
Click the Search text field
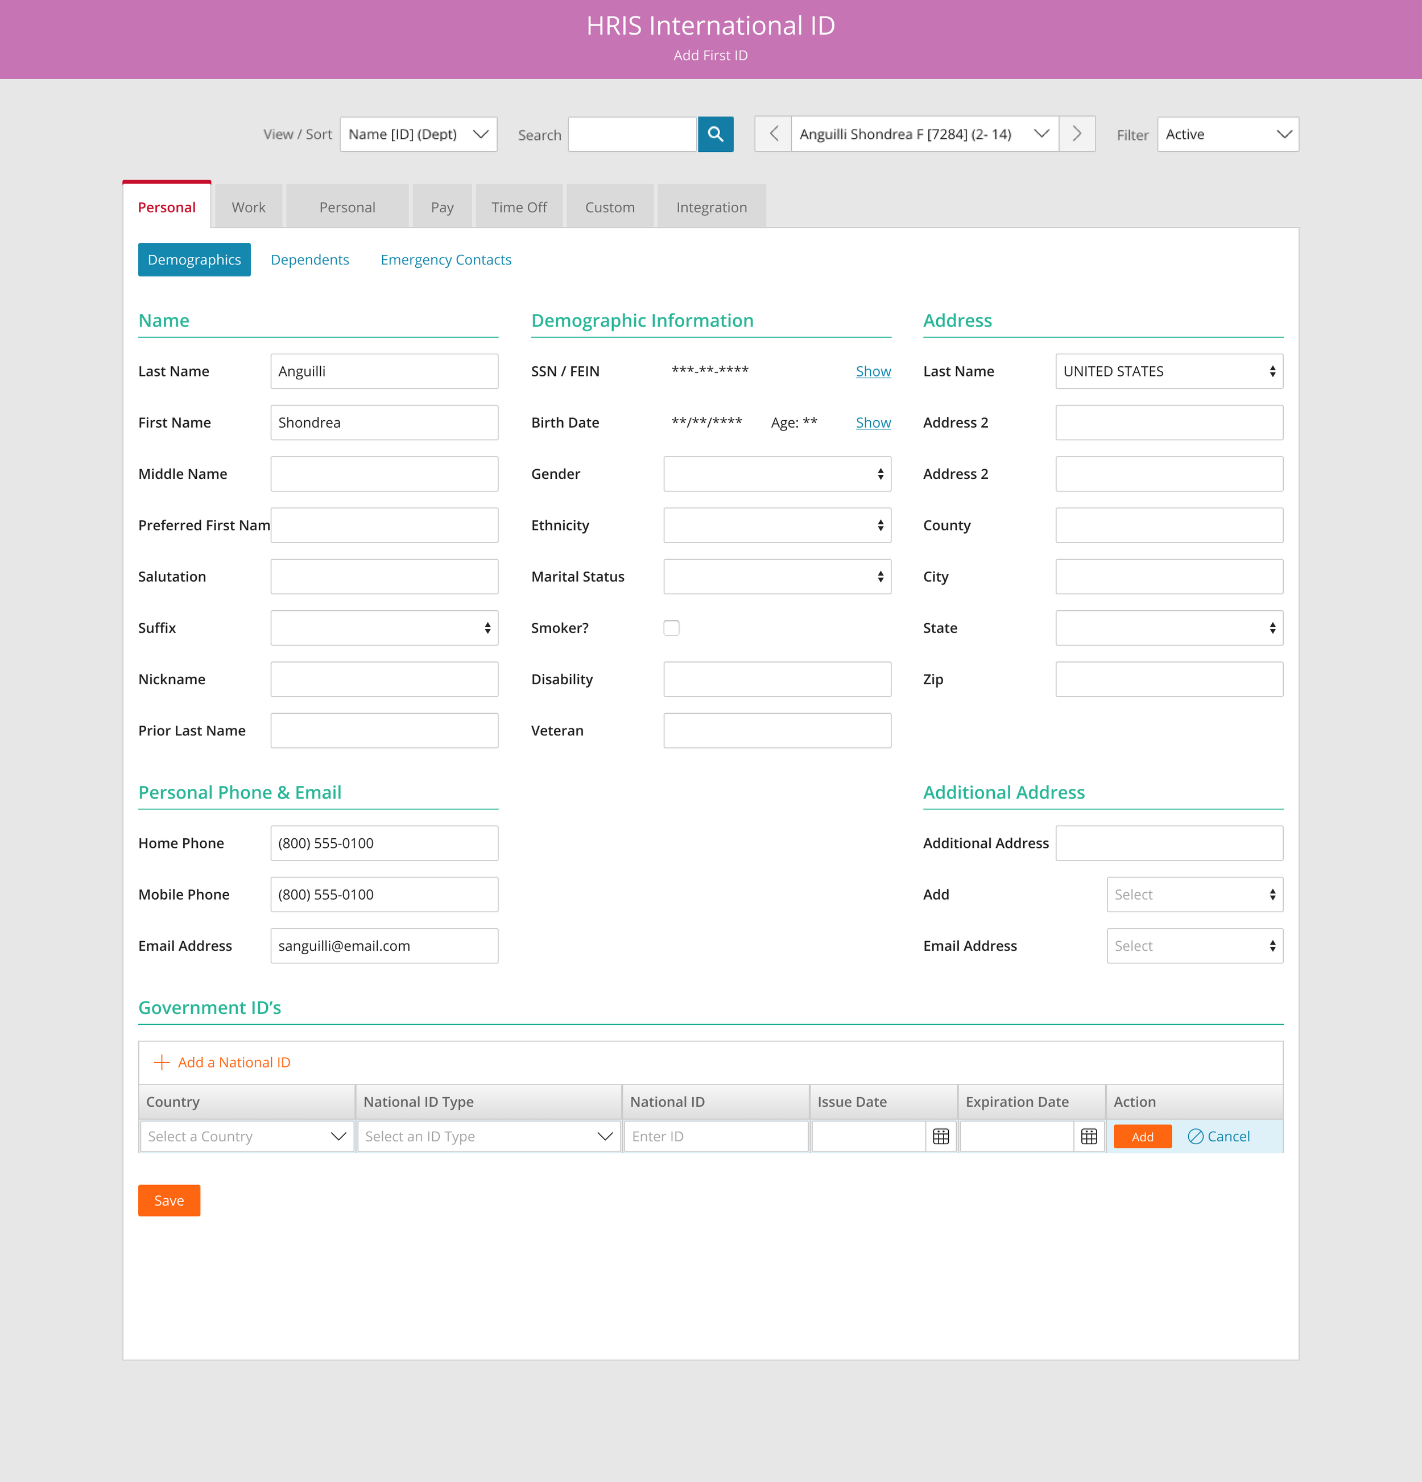(x=633, y=135)
